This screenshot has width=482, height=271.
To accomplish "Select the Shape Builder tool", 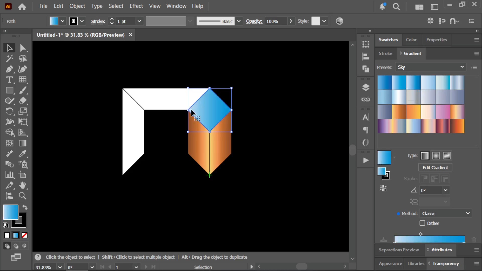I will point(9,132).
